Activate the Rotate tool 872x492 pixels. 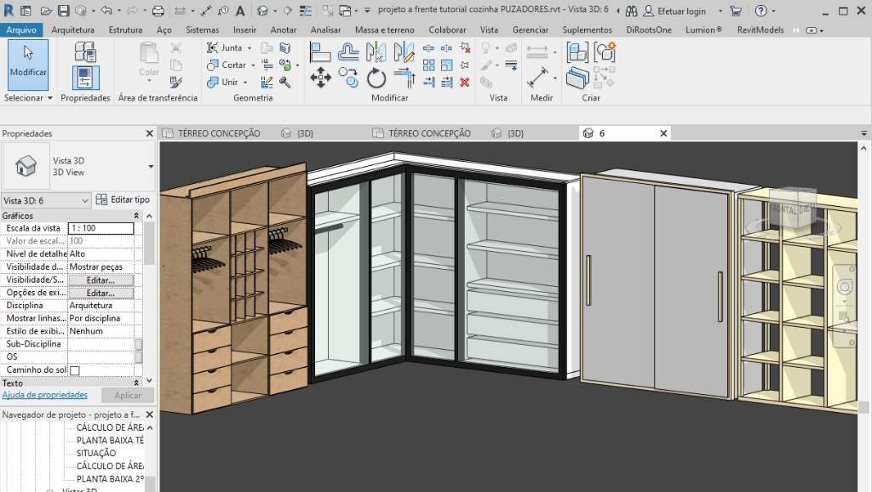[x=376, y=78]
